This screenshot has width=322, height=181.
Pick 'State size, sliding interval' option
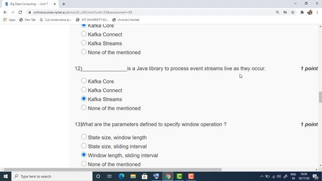[84, 146]
